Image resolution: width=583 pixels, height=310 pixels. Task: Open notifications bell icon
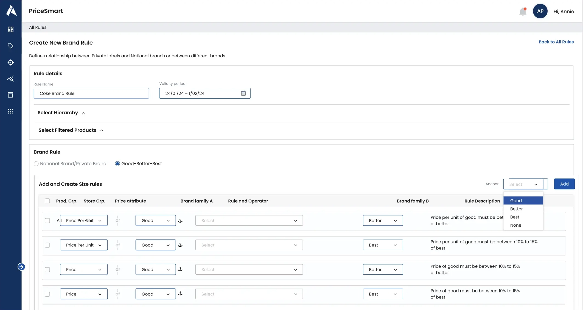click(523, 11)
